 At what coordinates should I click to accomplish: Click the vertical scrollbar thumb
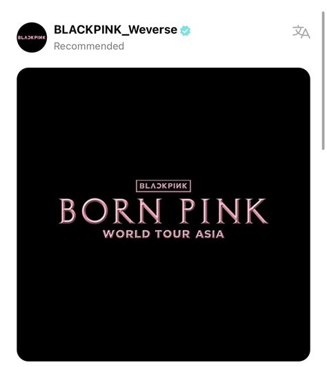click(324, 81)
